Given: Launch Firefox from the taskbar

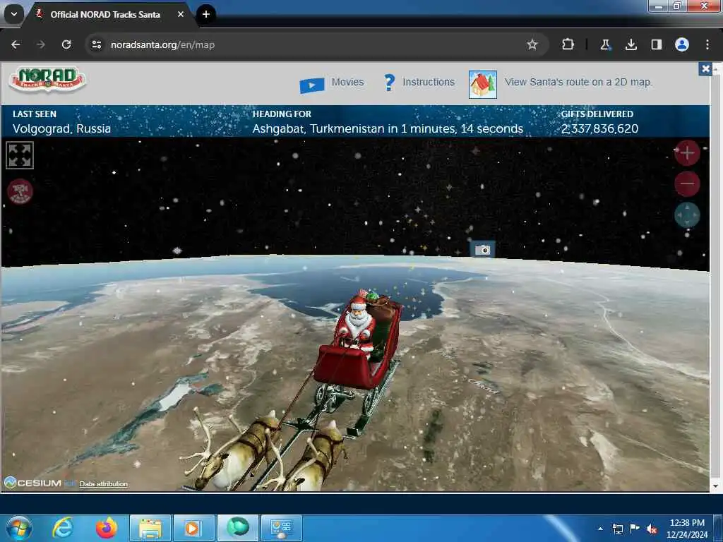Looking at the screenshot, I should (x=107, y=528).
